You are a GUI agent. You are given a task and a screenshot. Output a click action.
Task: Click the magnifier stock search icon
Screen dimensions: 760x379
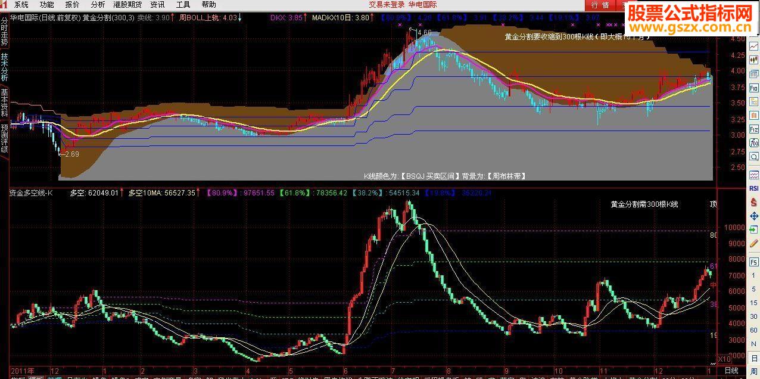pos(753,156)
